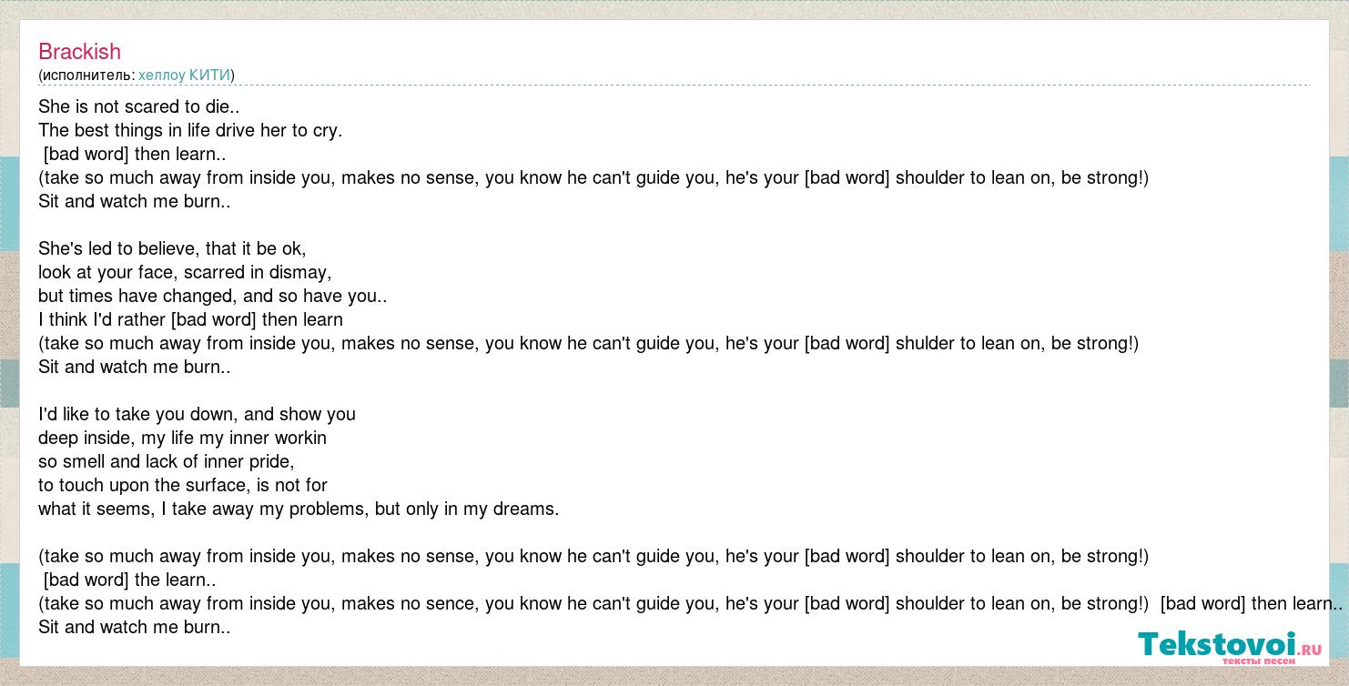The image size is (1349, 686).
Task: Click the исполнитель label text
Action: pyautogui.click(x=87, y=75)
